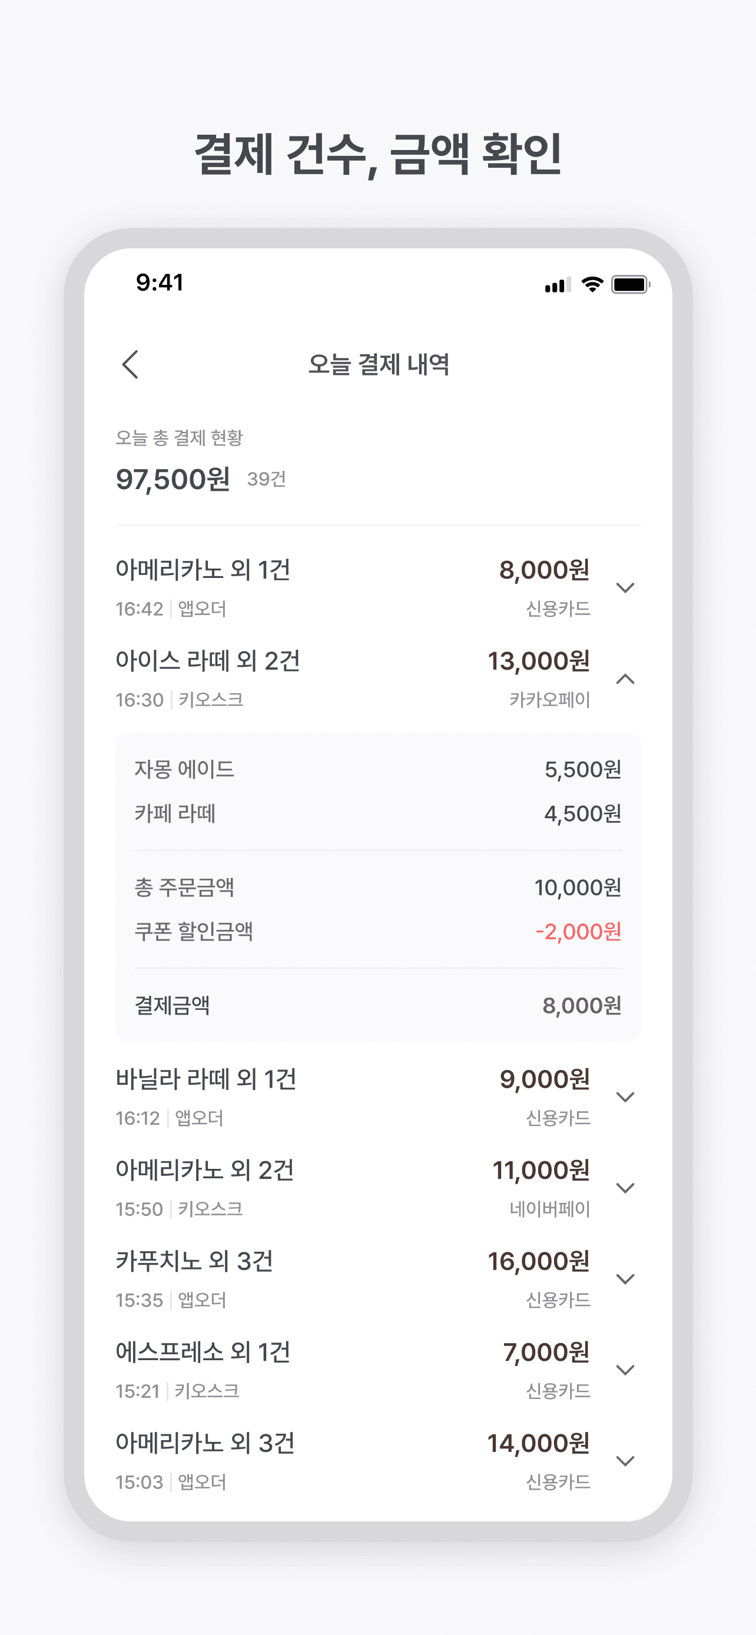Click the Wi-Fi status icon
The image size is (756, 1635).
592,284
